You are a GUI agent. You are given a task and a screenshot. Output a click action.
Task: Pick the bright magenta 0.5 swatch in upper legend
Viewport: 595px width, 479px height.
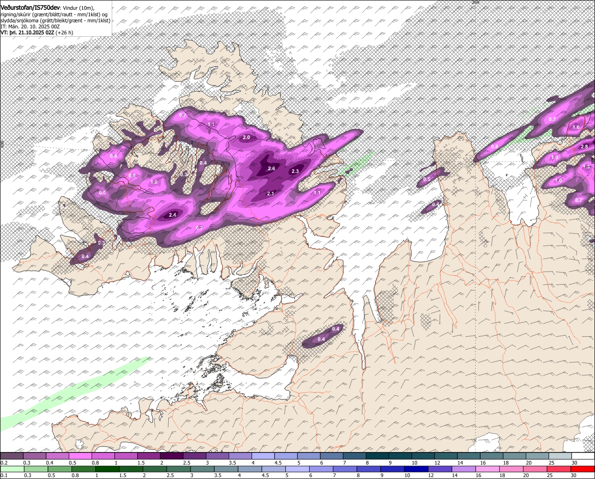[80, 456]
